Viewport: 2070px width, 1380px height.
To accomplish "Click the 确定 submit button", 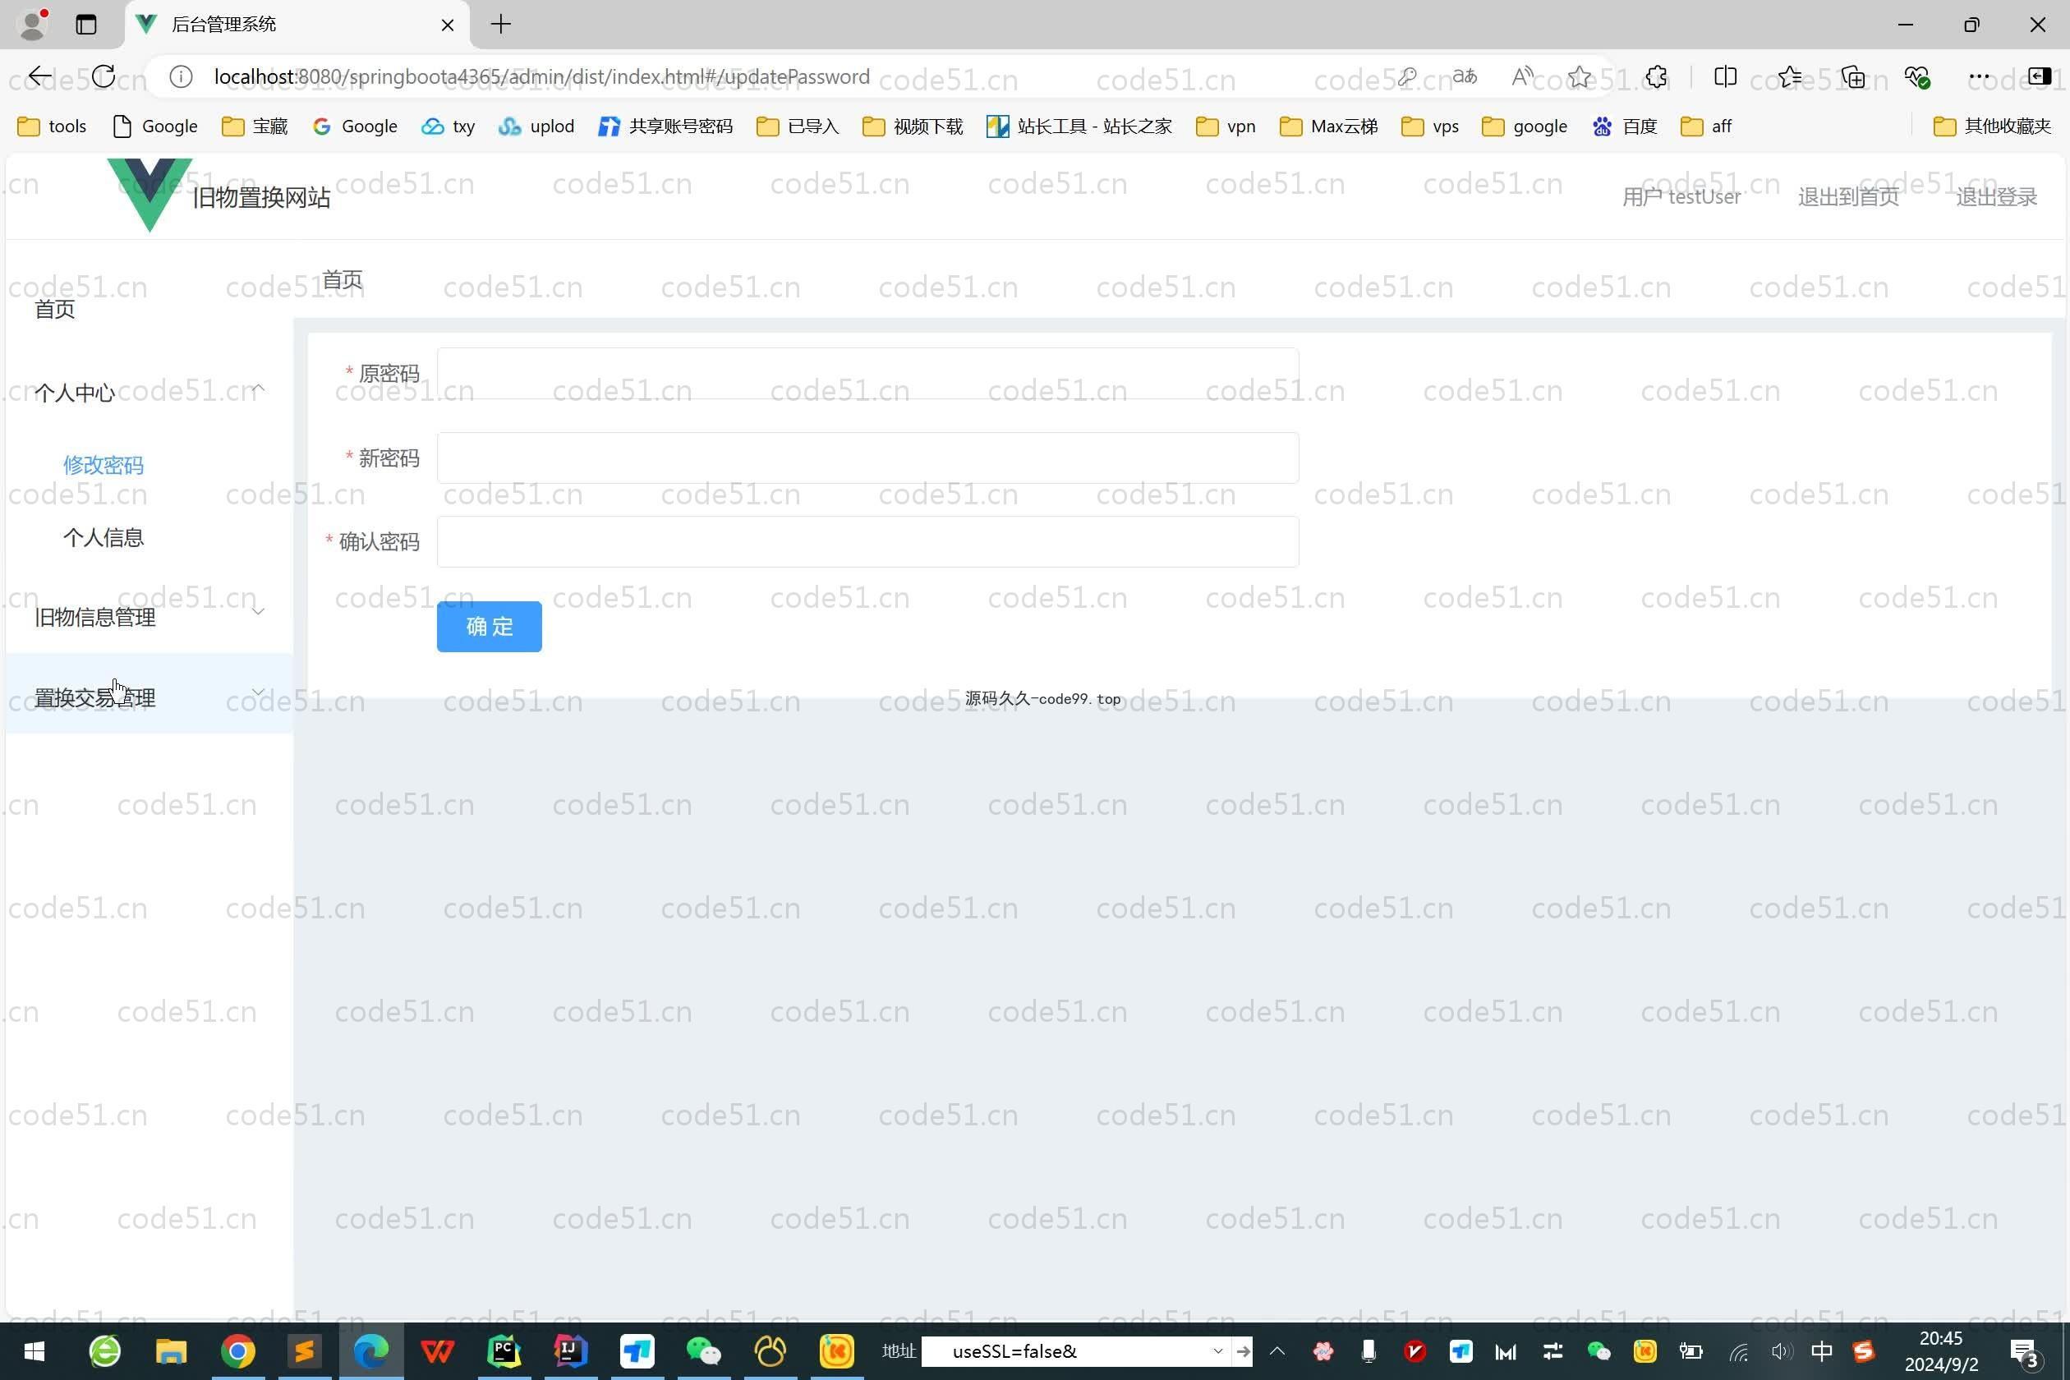I will pyautogui.click(x=490, y=627).
